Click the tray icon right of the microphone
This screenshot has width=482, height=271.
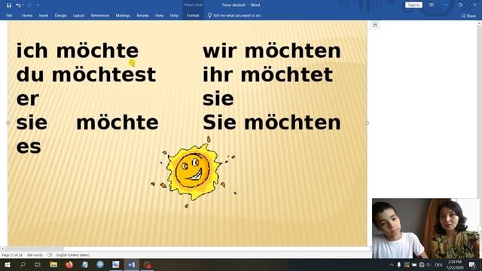(x=407, y=264)
